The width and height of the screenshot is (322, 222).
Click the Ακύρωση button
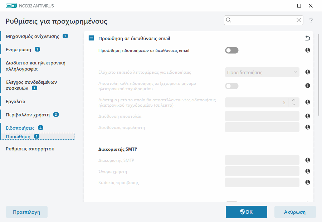[295, 212]
